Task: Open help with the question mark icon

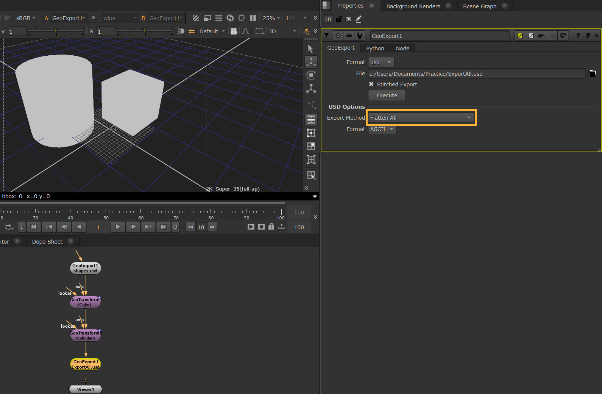Action: (578, 36)
